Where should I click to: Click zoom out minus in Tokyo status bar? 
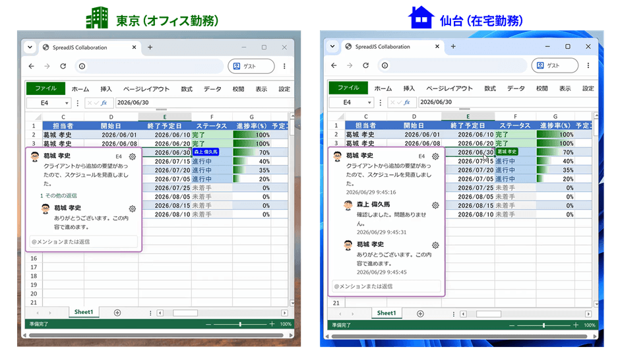click(209, 324)
